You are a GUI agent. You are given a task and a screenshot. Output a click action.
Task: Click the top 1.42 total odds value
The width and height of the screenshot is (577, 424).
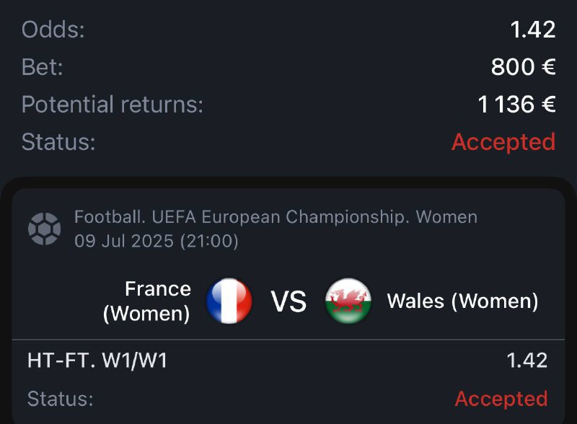[532, 30]
